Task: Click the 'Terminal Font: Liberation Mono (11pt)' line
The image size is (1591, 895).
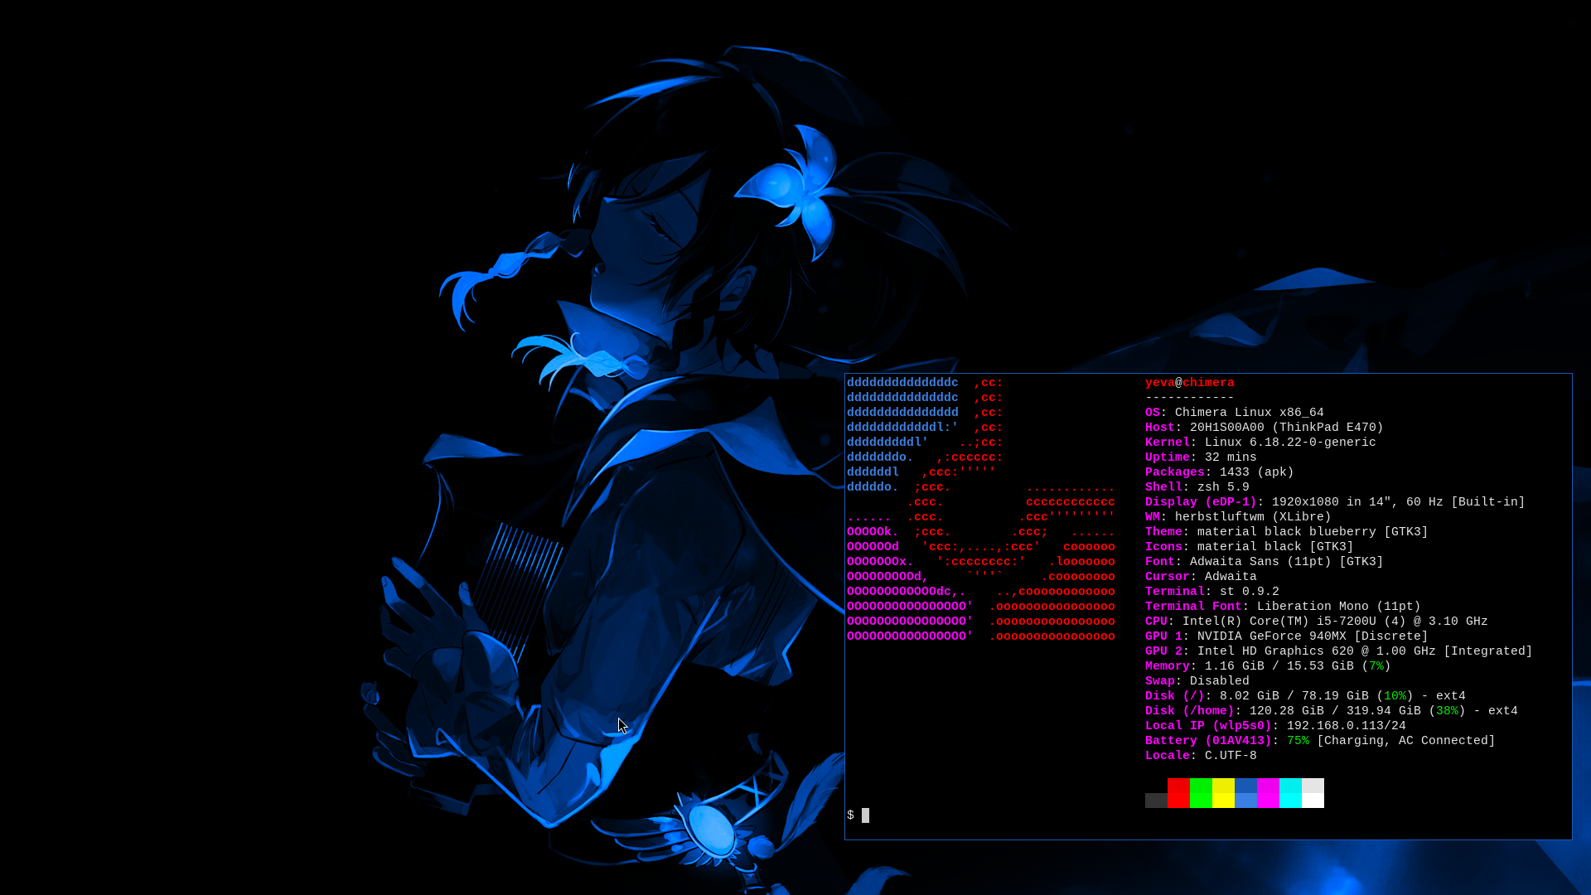Action: (x=1283, y=607)
